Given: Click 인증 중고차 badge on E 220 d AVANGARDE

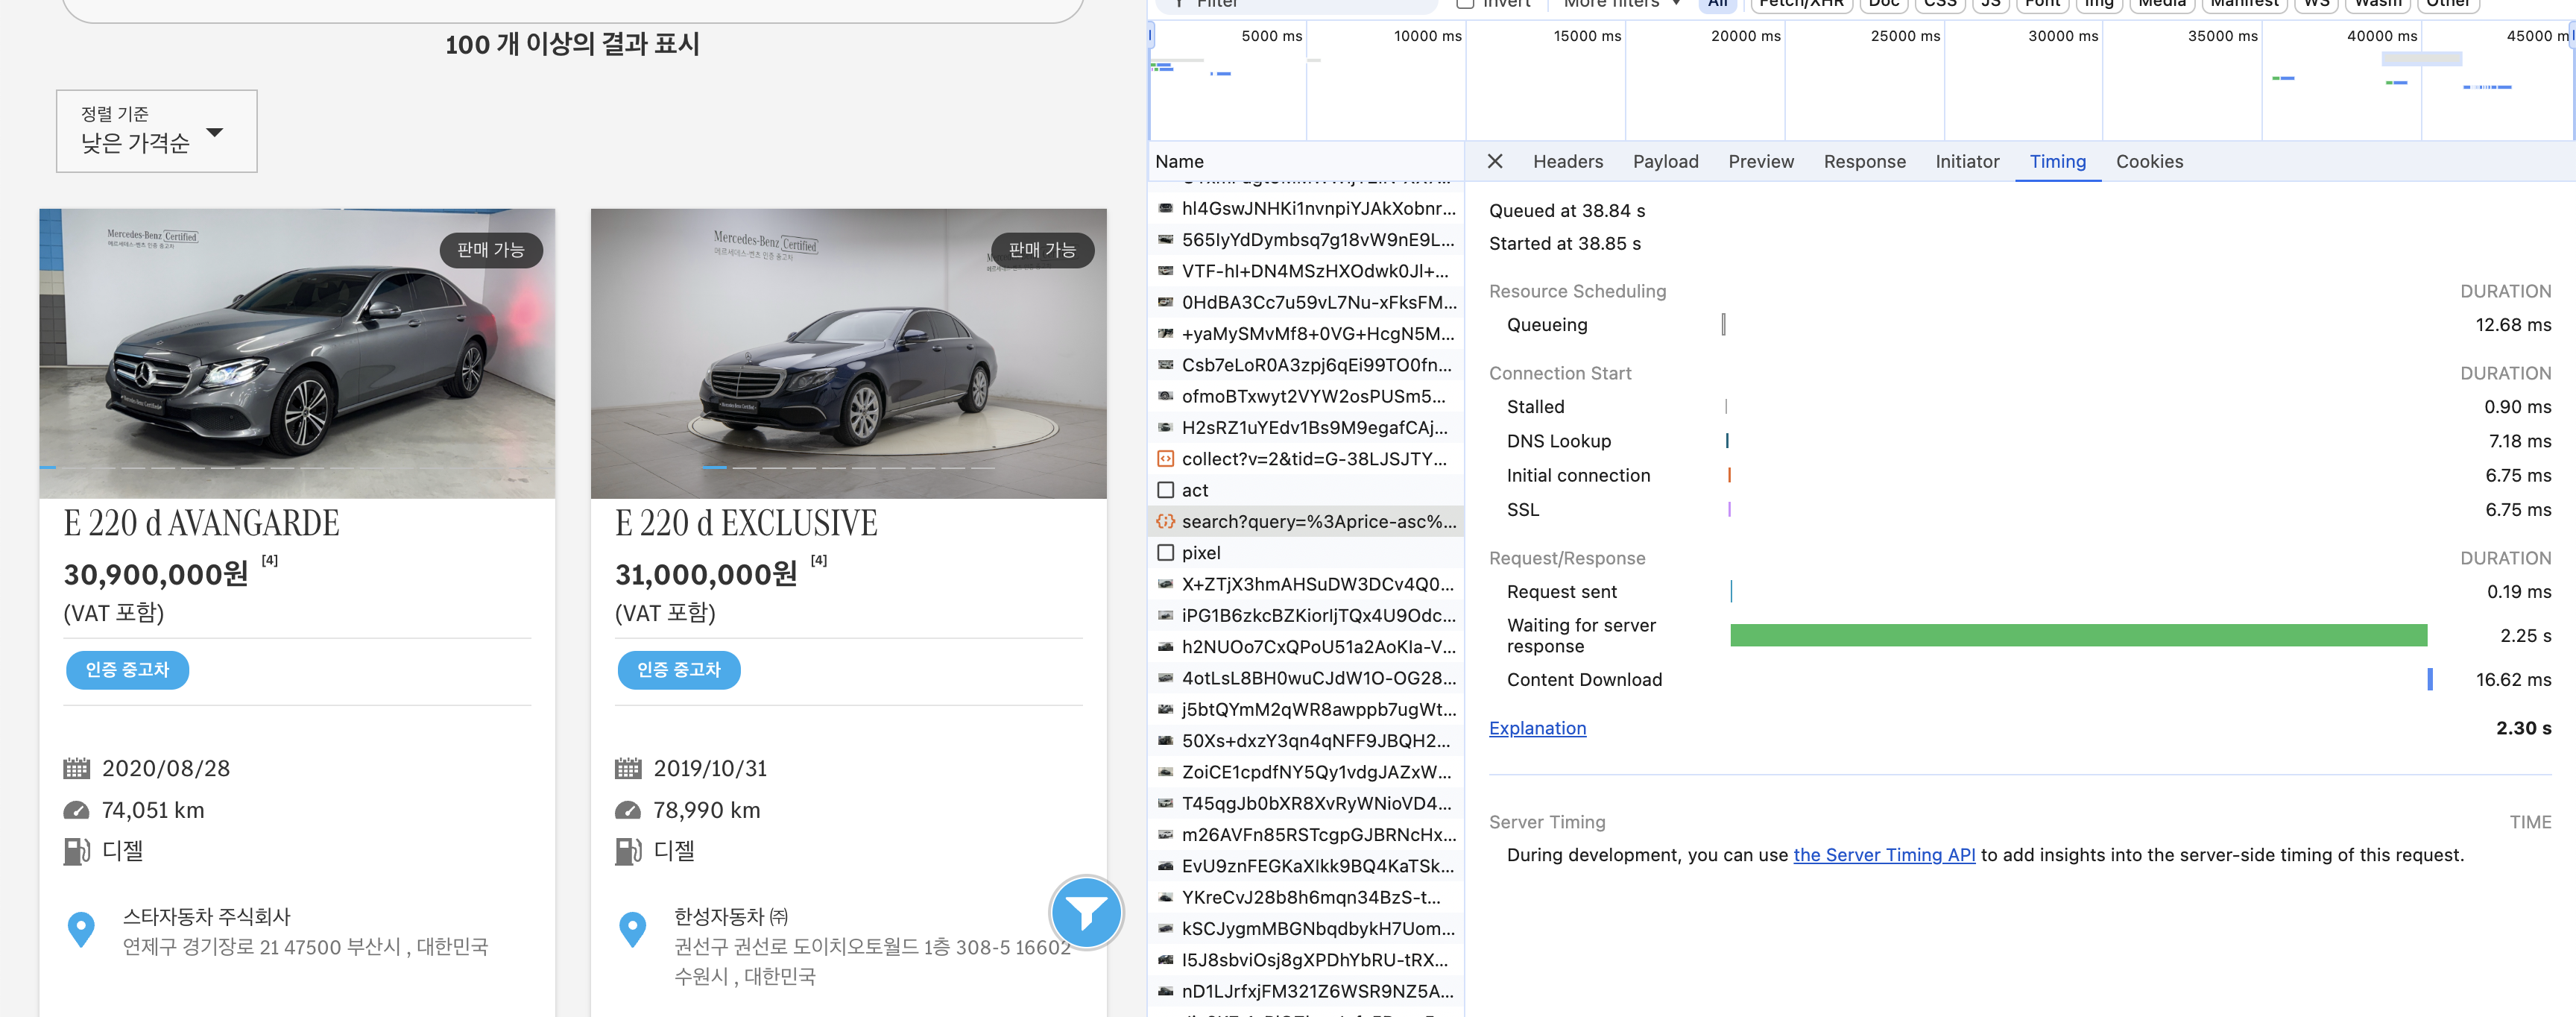Looking at the screenshot, I should pyautogui.click(x=128, y=670).
